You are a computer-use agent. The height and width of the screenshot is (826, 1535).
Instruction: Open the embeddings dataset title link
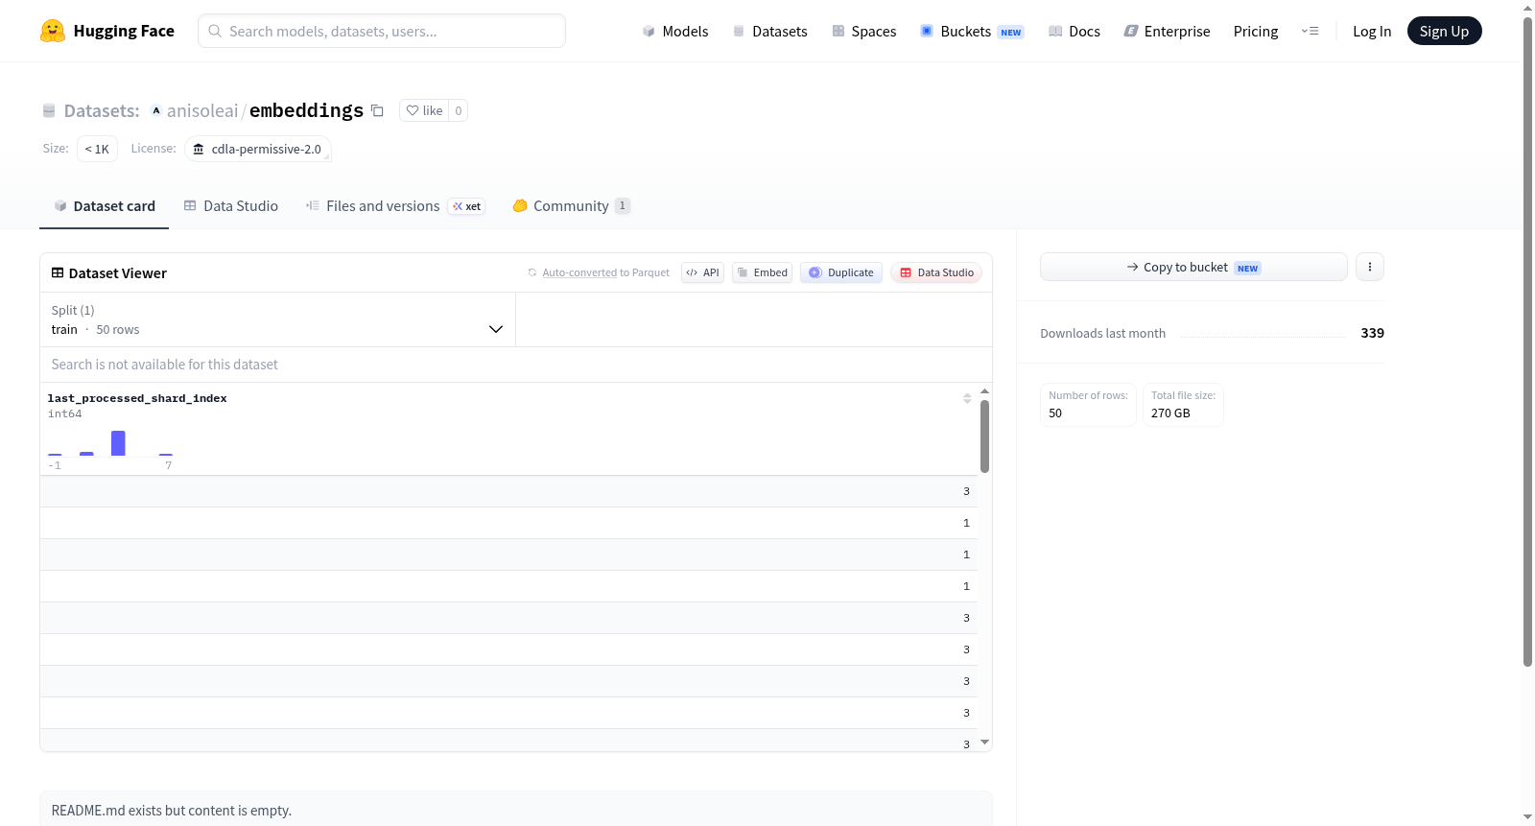(306, 111)
